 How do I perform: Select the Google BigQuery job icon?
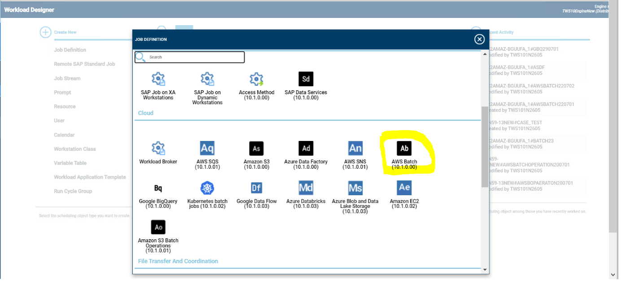(x=158, y=188)
